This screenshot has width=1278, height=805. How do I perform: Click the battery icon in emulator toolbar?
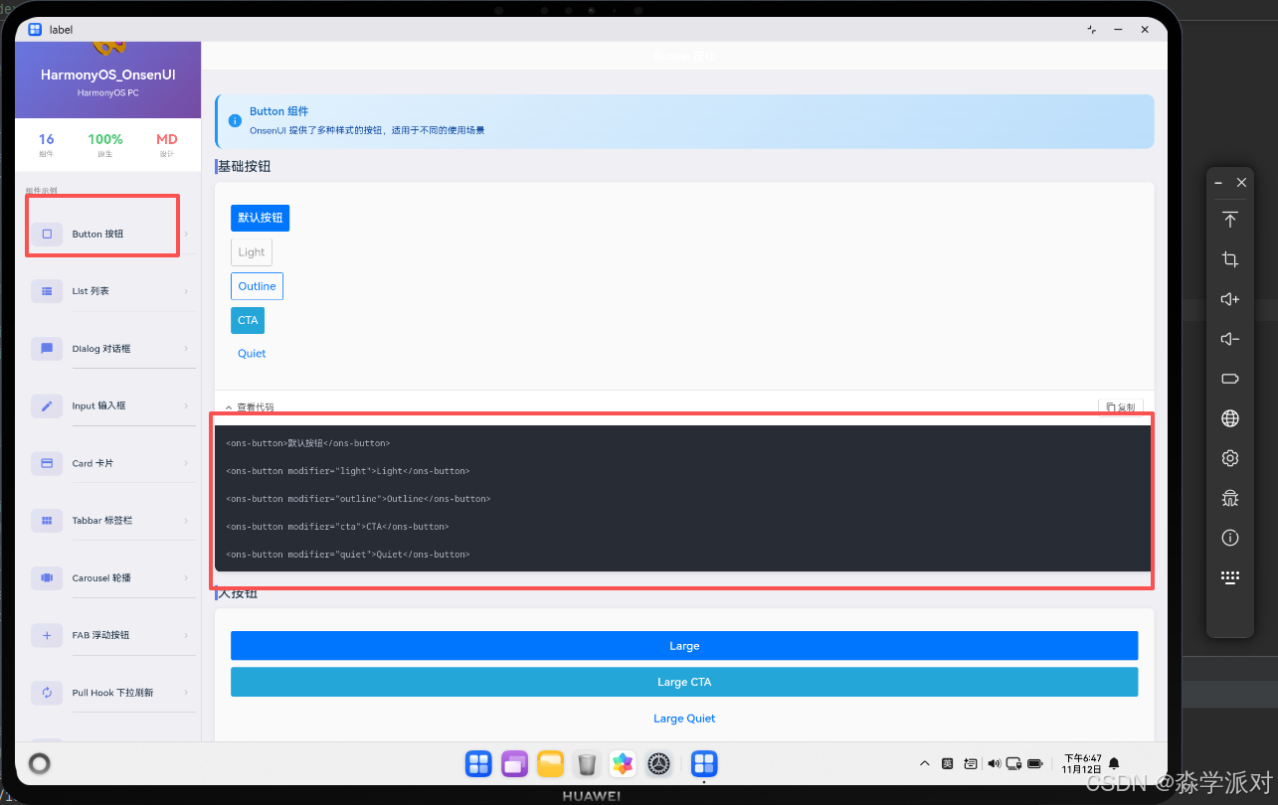[x=1230, y=379]
